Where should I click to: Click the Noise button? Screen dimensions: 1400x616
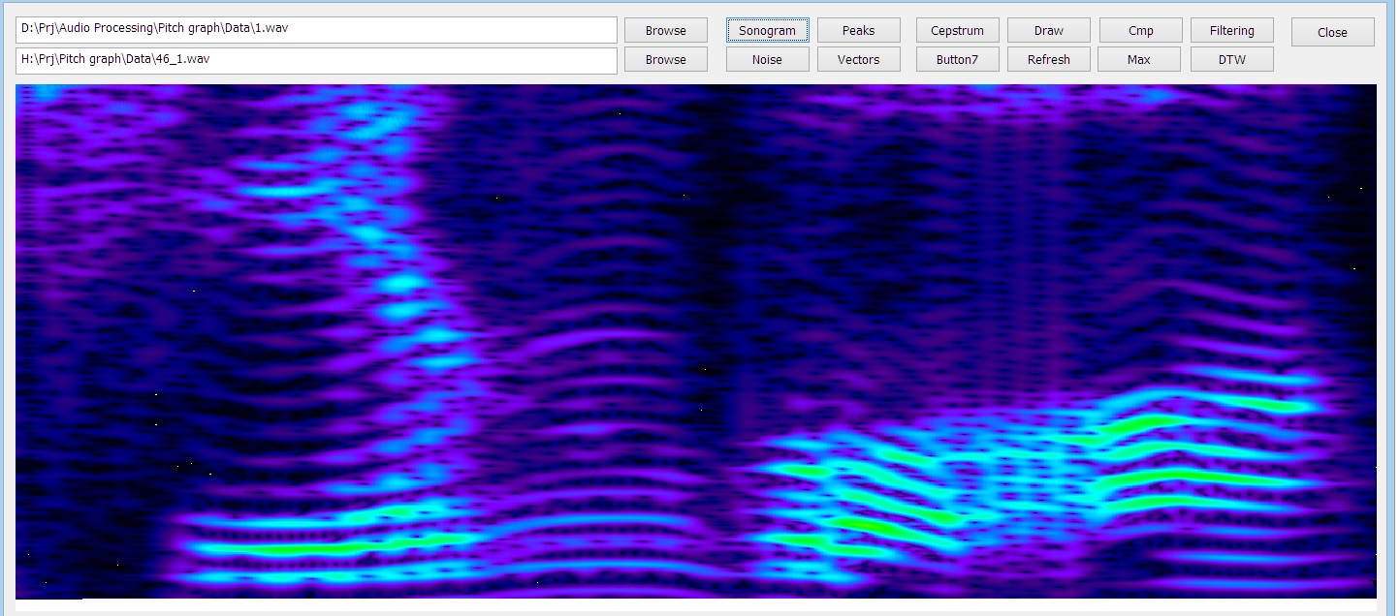[767, 59]
